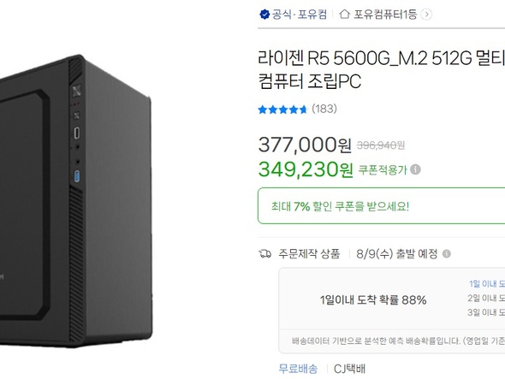Click the info icon beside 출발 예정

(447, 254)
